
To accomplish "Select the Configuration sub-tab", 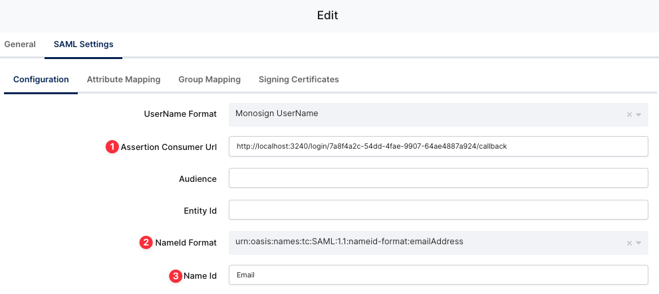I will pyautogui.click(x=41, y=80).
